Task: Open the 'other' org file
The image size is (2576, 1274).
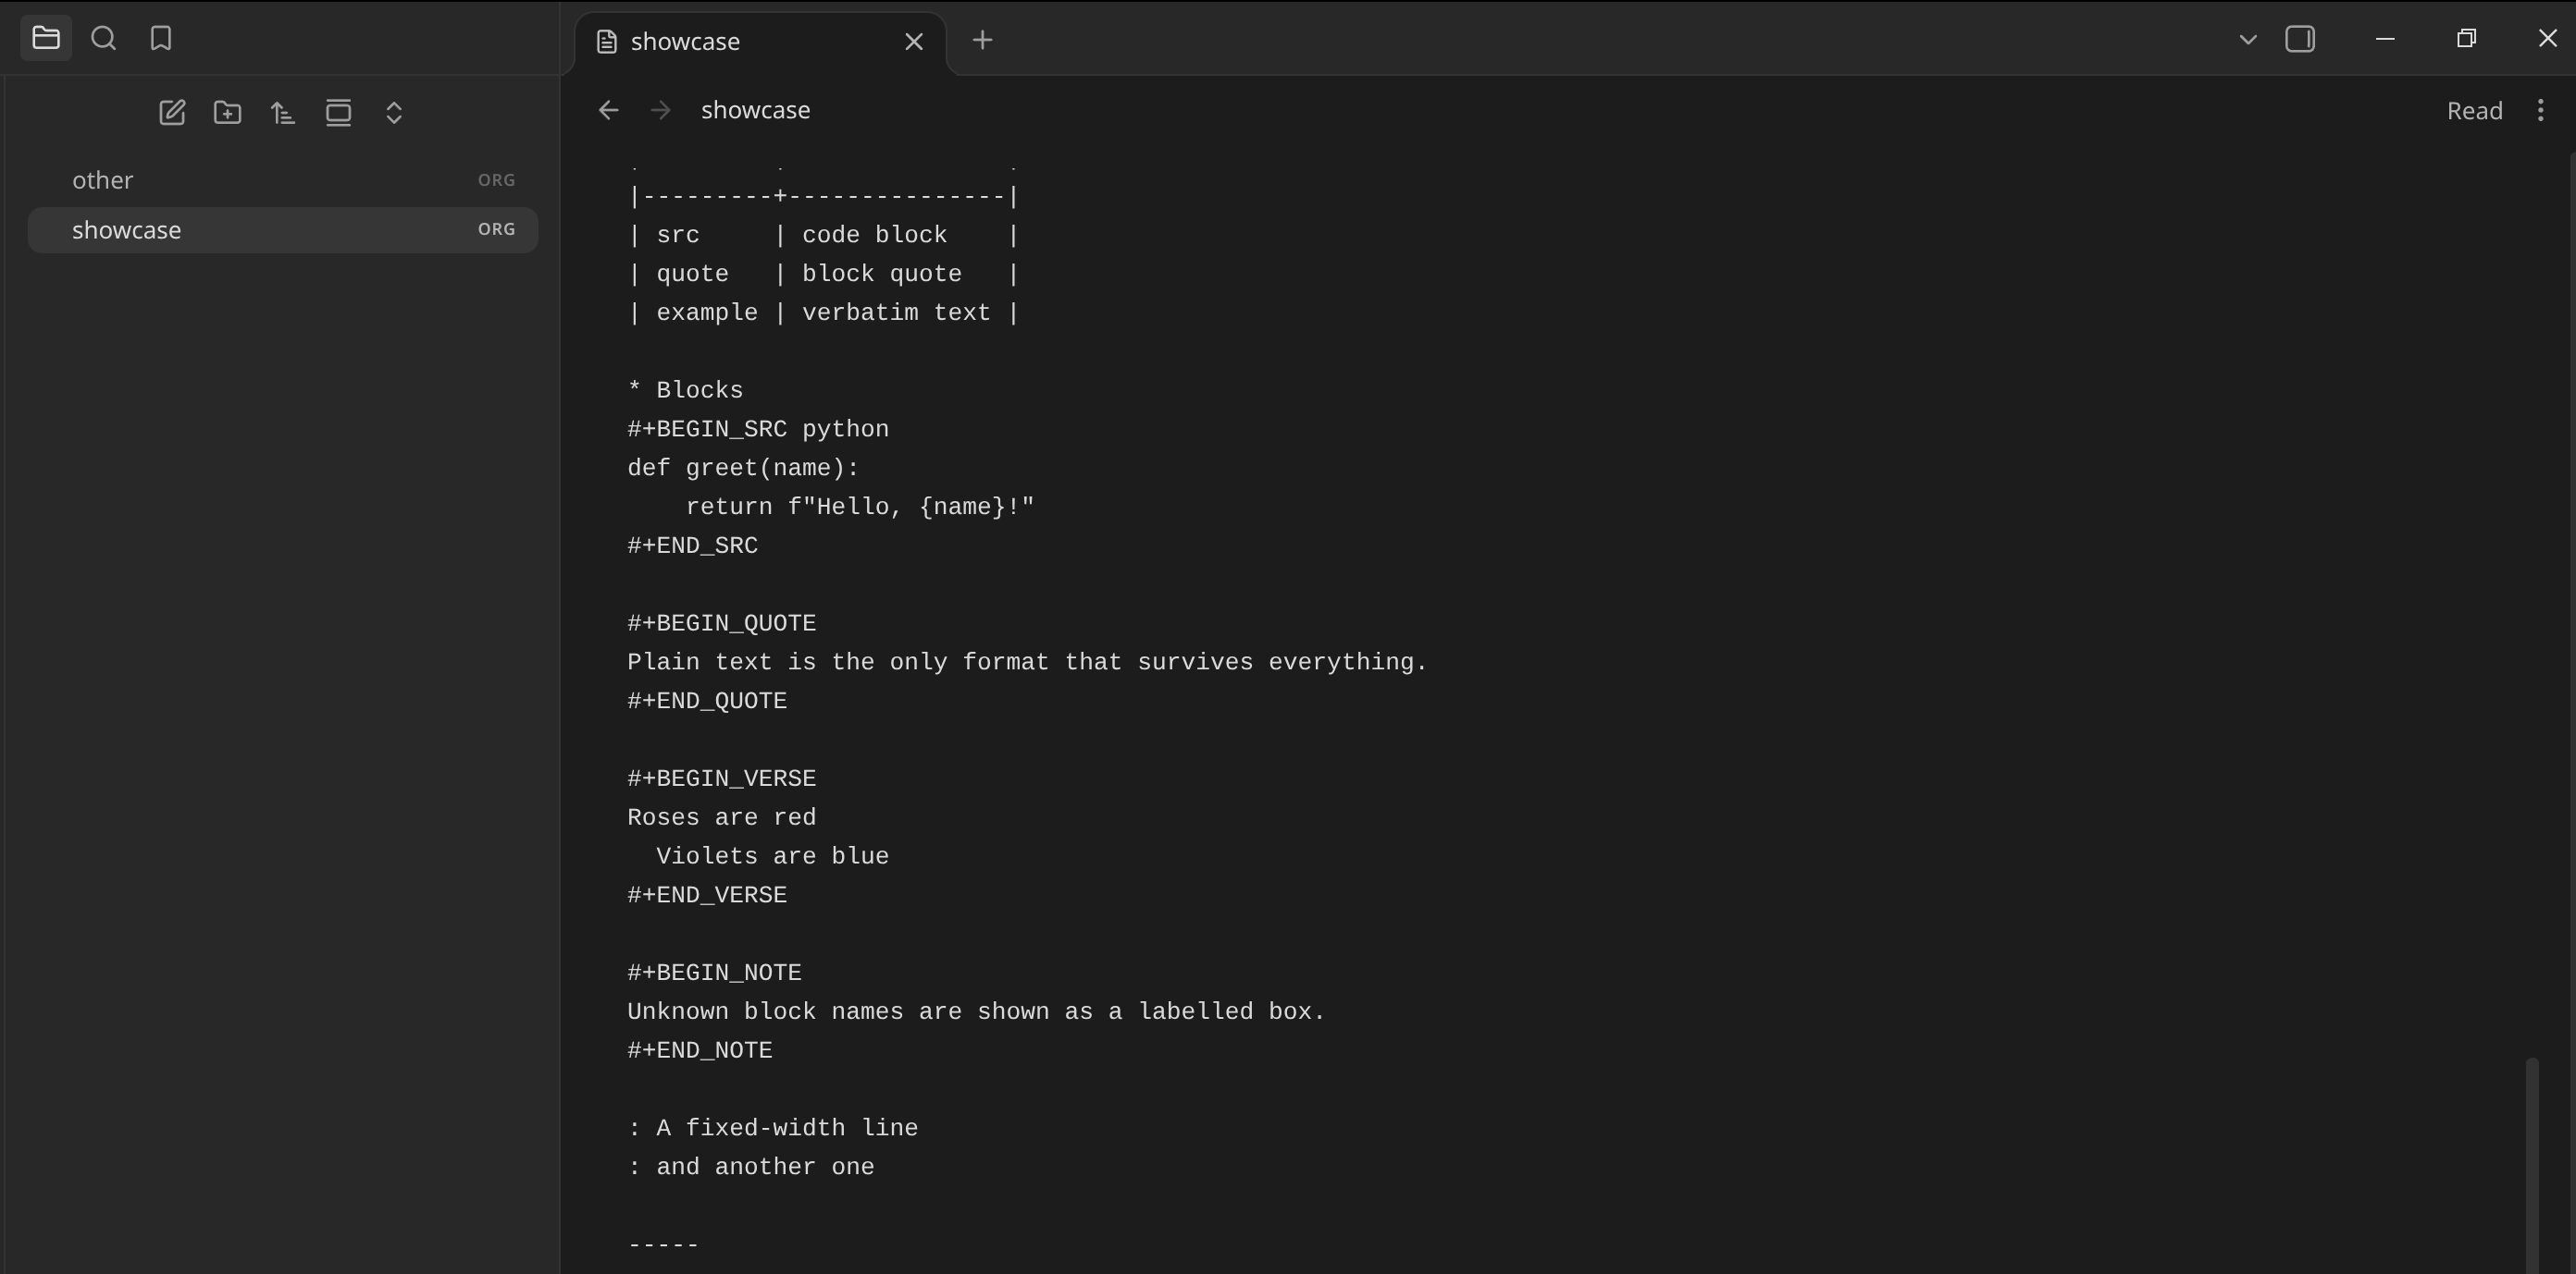Action: 283,180
